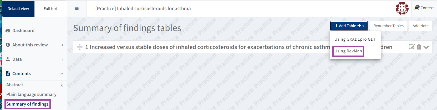Click the edit pencil icon on table 1
Screen dimensions: 437x110
click(x=412, y=47)
